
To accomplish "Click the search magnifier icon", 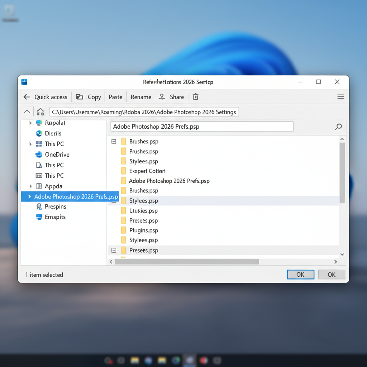I will (338, 127).
